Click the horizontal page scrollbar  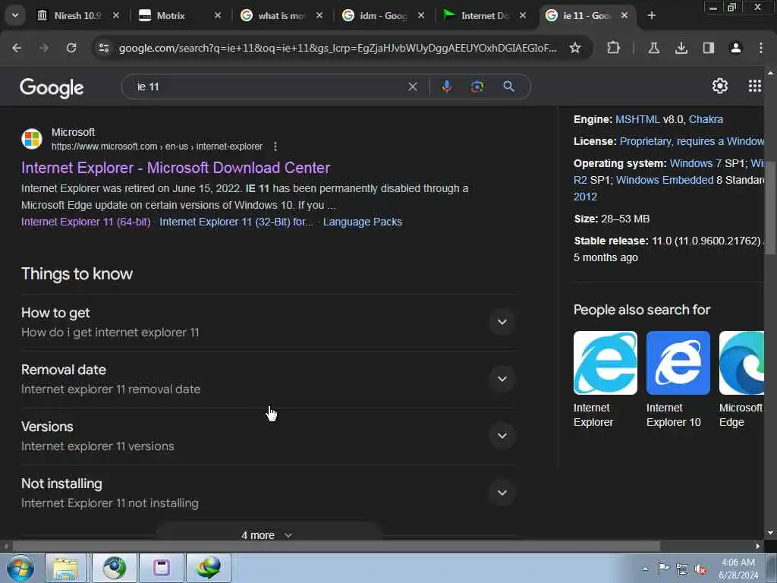pos(336,546)
